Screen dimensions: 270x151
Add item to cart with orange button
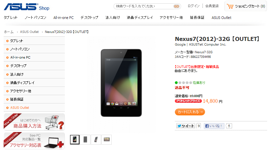point(190,112)
